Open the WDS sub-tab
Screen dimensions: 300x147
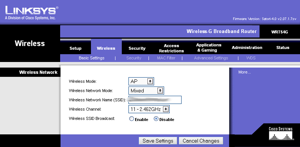pyautogui.click(x=251, y=58)
